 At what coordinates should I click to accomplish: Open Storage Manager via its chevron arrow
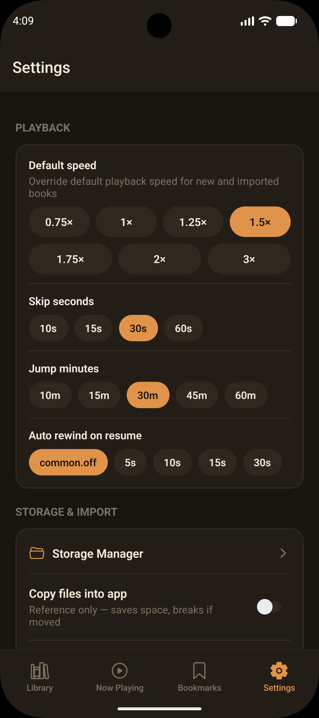pos(283,553)
